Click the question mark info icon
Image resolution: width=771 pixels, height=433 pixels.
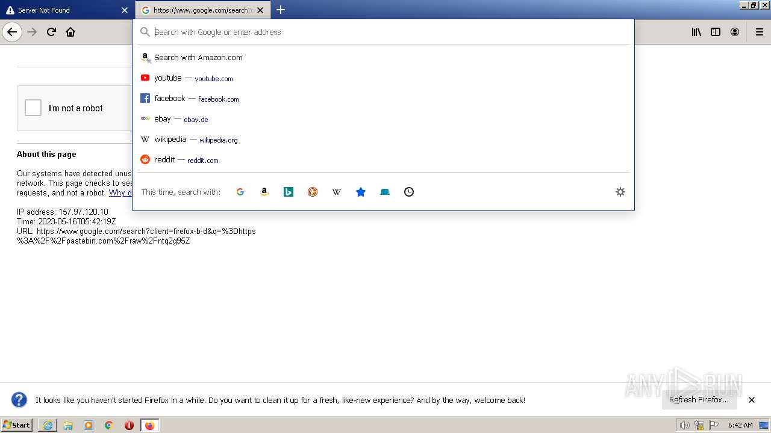[19, 400]
